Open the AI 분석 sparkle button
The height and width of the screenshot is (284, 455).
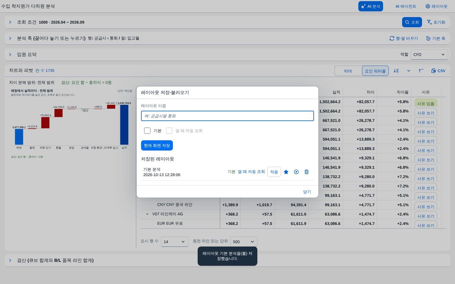pos(370,6)
